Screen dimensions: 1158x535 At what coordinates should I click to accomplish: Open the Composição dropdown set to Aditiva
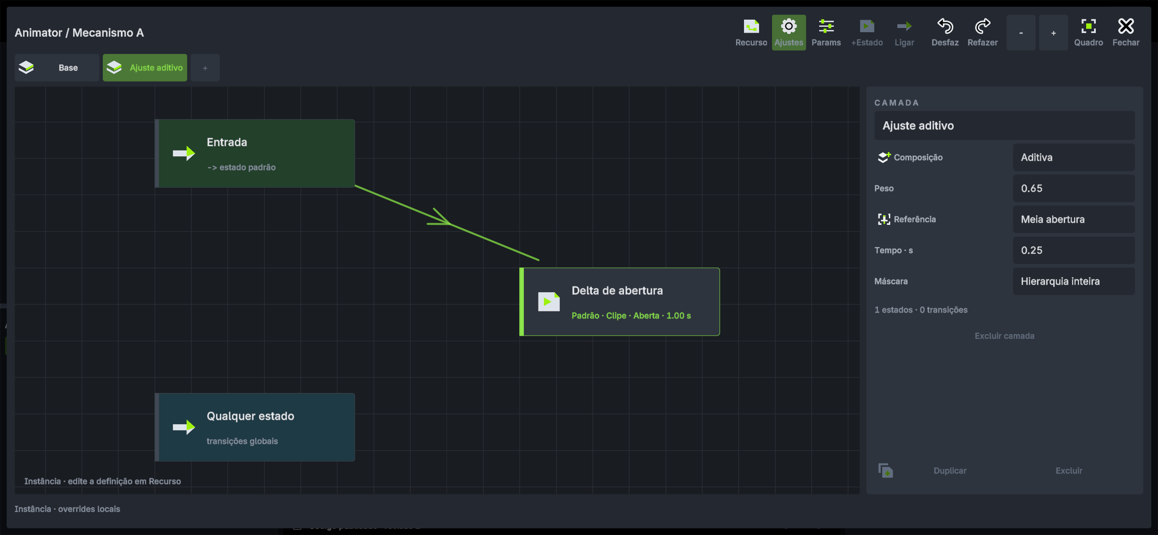click(x=1074, y=157)
